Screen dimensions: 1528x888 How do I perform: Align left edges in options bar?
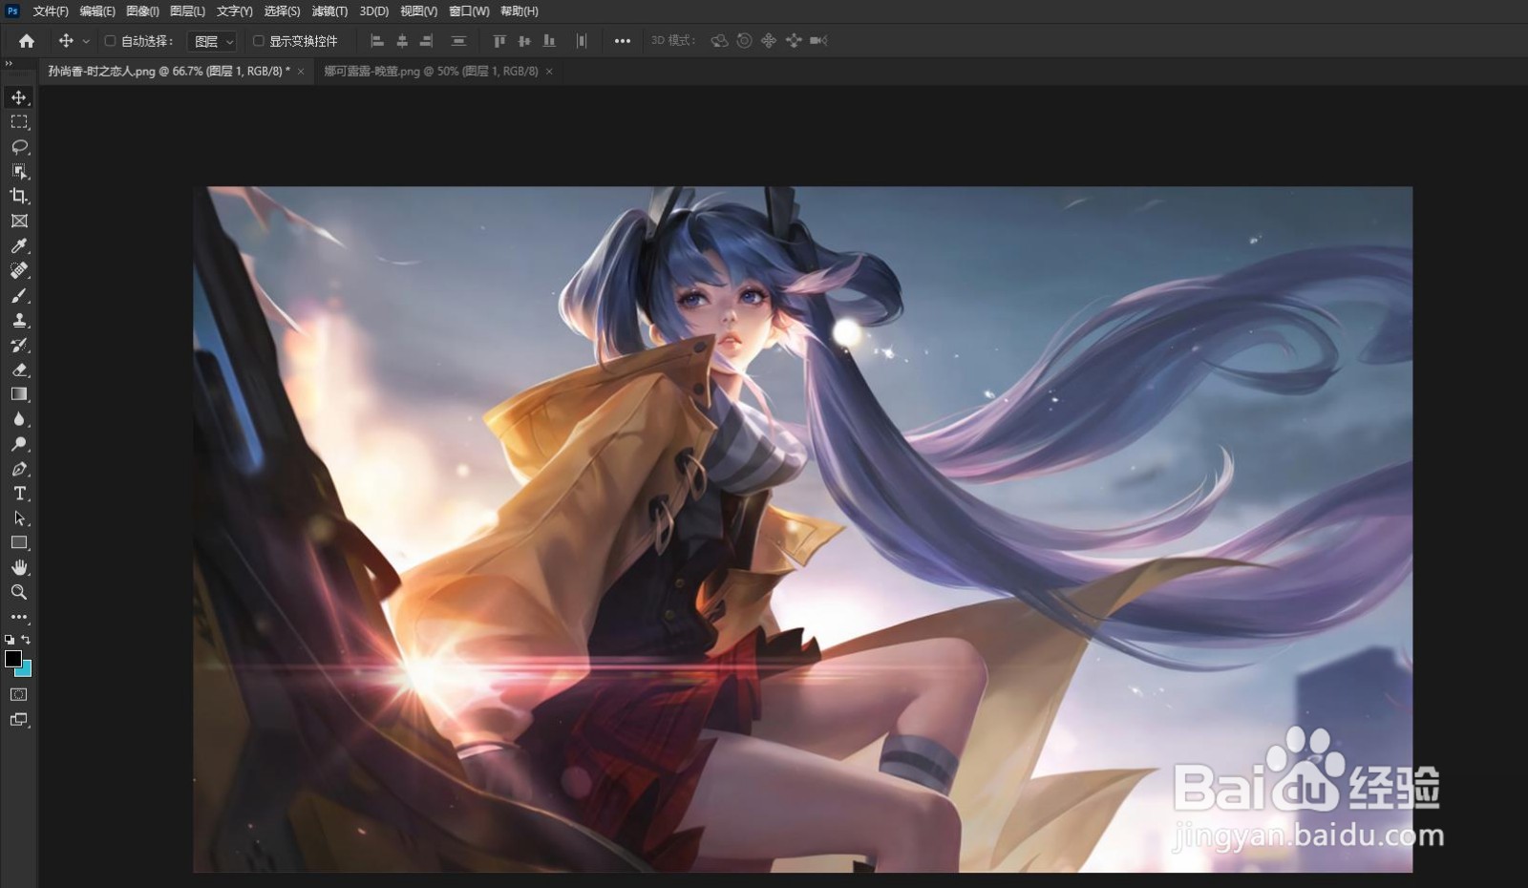click(x=377, y=41)
